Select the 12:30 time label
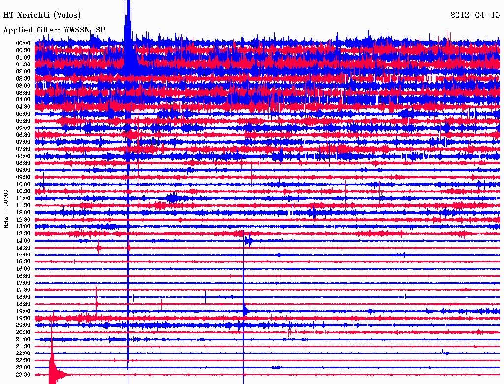The width and height of the screenshot is (504, 384). tap(23, 220)
